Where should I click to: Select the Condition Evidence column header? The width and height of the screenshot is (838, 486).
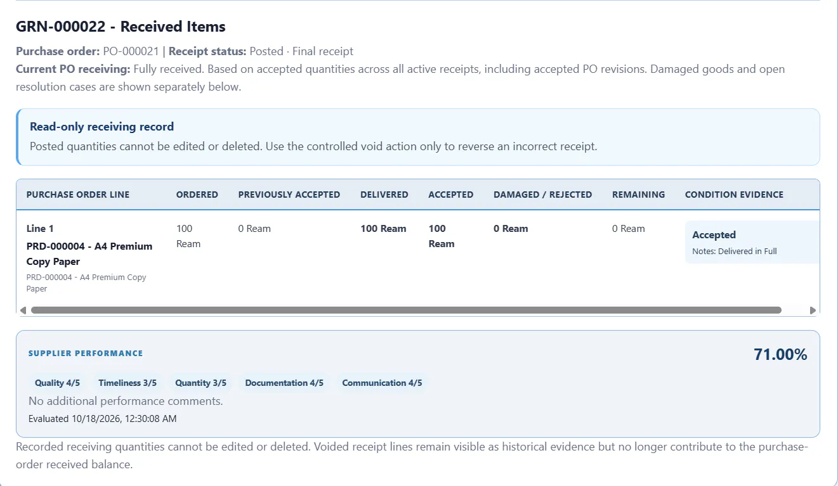[735, 195]
